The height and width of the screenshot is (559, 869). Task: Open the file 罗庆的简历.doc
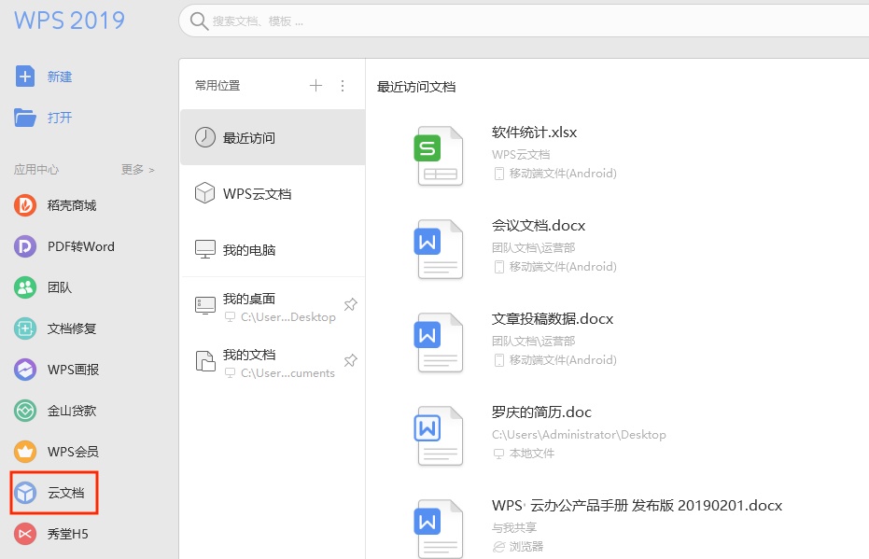pos(541,412)
